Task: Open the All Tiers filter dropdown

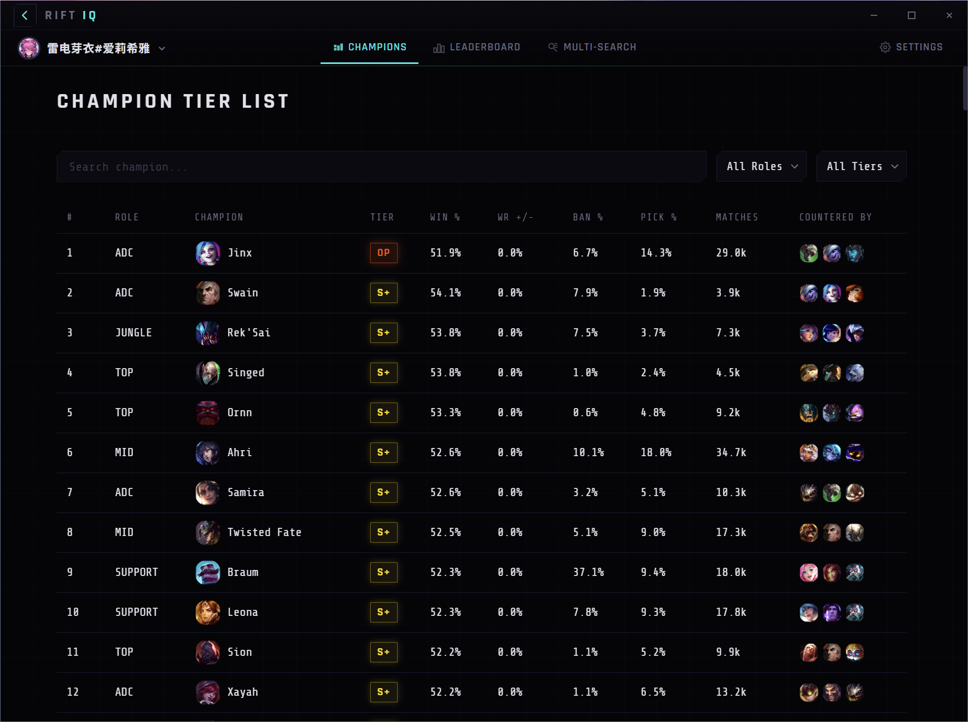Action: pyautogui.click(x=861, y=166)
